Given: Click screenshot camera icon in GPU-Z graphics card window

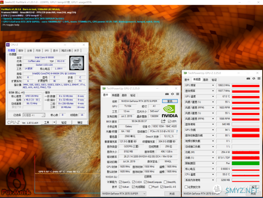Looking at the screenshot, I should pyautogui.click(x=167, y=94).
